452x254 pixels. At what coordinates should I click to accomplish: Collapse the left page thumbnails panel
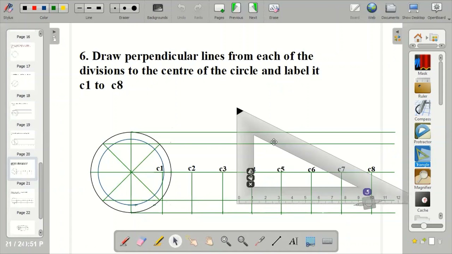tap(54, 36)
